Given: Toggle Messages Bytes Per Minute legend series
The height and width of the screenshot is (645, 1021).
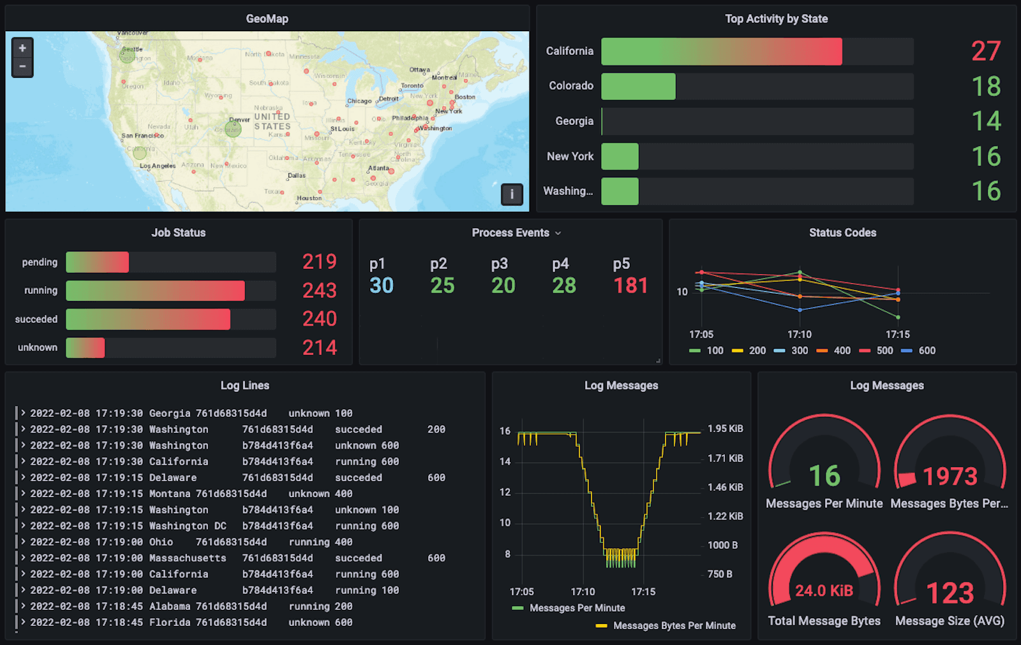Looking at the screenshot, I should tap(666, 626).
